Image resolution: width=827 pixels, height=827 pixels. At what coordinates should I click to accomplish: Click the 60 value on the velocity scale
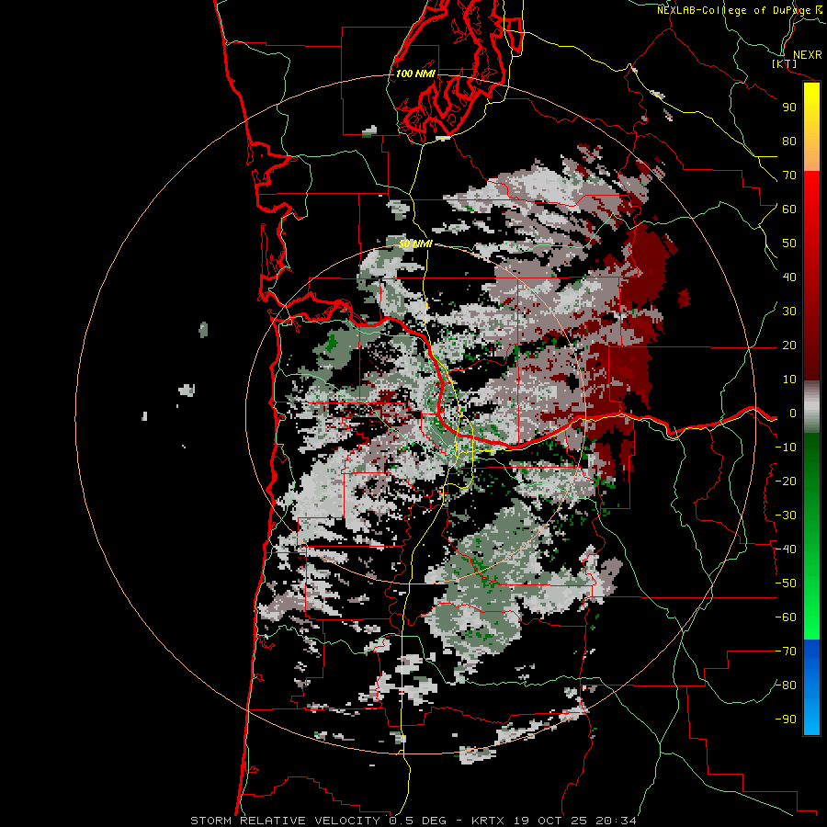[789, 209]
